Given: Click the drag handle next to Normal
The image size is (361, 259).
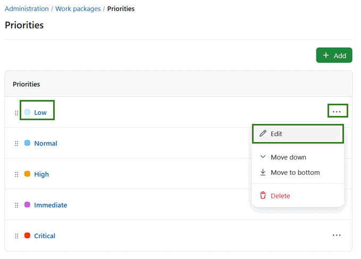Looking at the screenshot, I should pos(16,144).
